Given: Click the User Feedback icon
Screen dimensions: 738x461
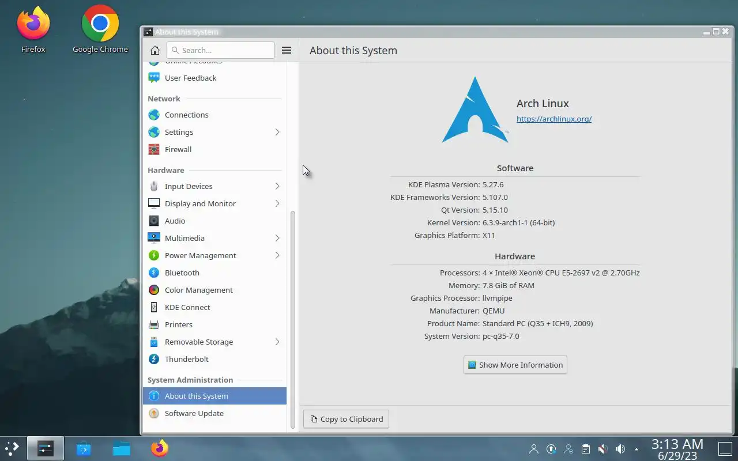Looking at the screenshot, I should (154, 78).
